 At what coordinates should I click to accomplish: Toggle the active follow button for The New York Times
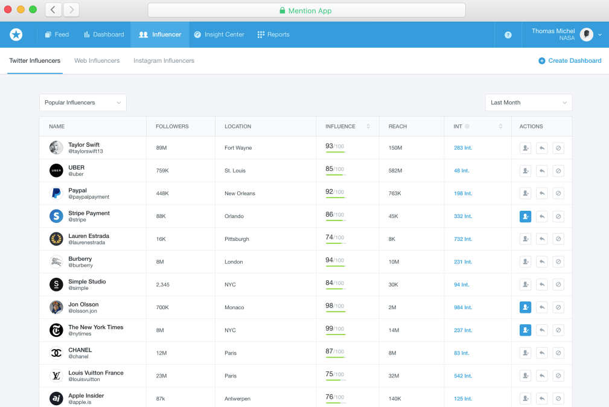526,330
